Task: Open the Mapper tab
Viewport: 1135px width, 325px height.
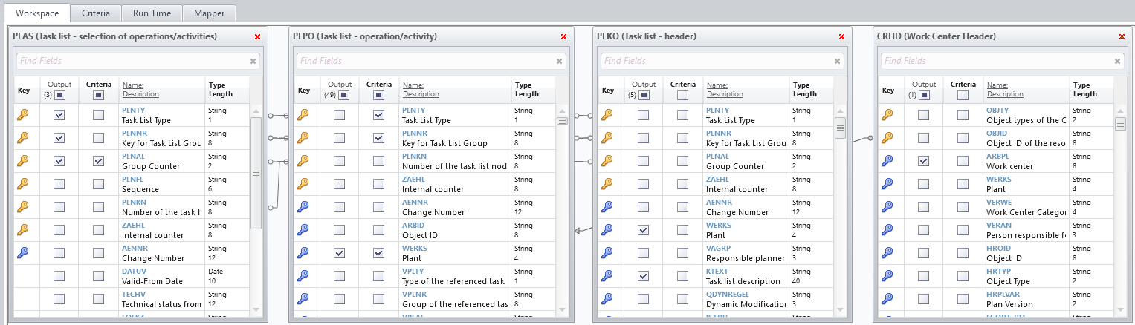Action: [209, 13]
